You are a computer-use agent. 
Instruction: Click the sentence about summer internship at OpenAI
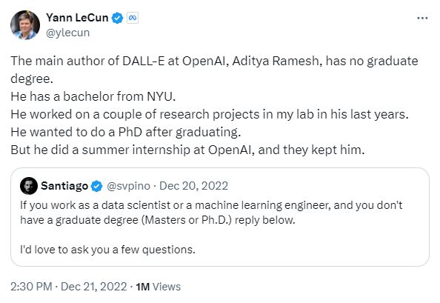[187, 150]
